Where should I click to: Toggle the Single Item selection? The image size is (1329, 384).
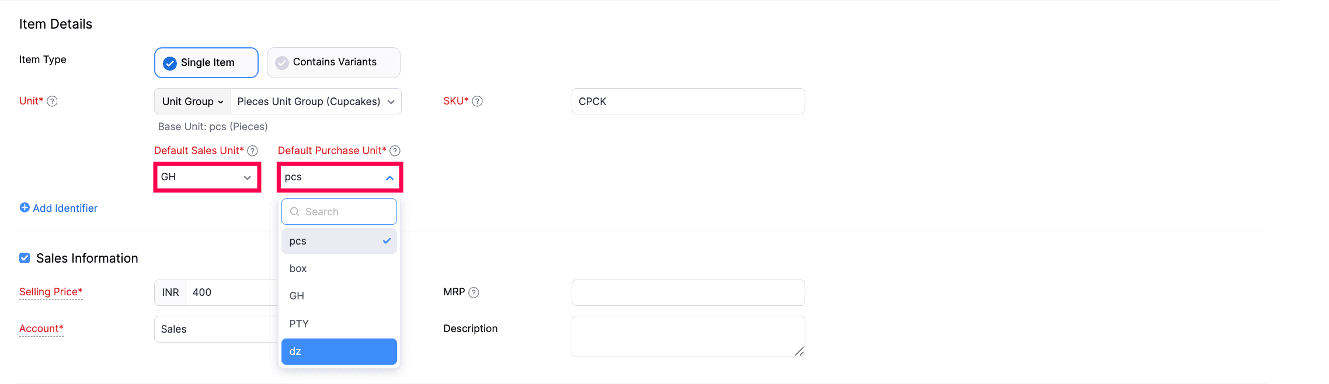[x=206, y=62]
